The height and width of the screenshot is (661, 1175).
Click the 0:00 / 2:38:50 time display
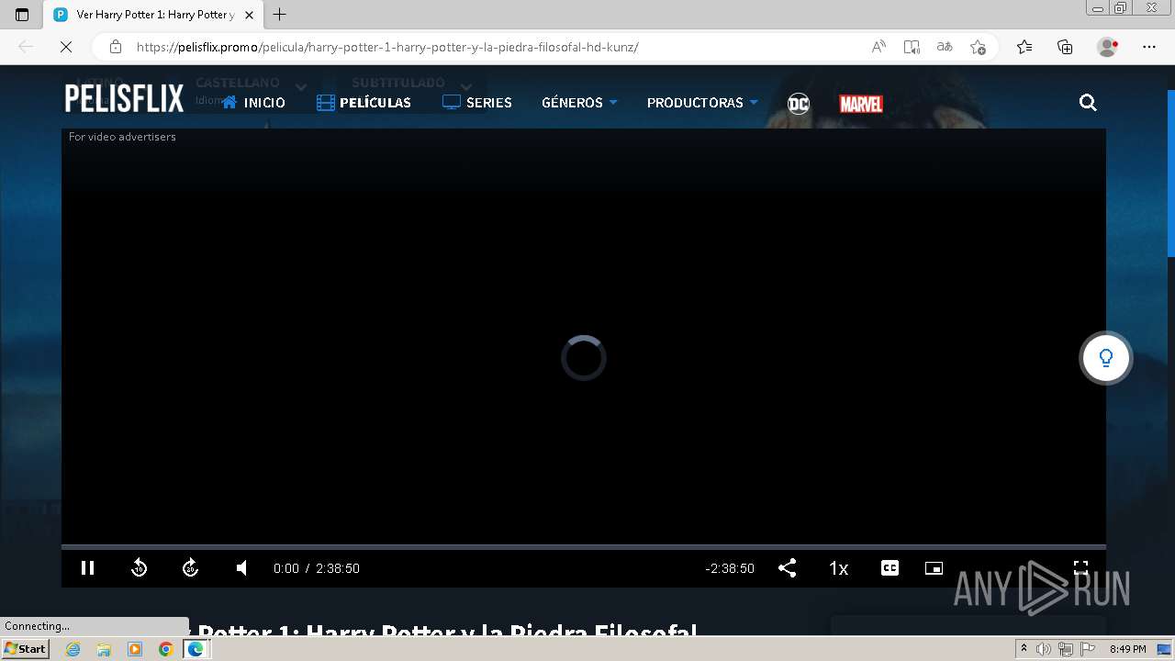click(x=317, y=568)
